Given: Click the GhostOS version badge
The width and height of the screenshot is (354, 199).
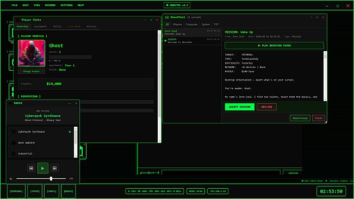Looking at the screenshot, I should tap(177, 5).
